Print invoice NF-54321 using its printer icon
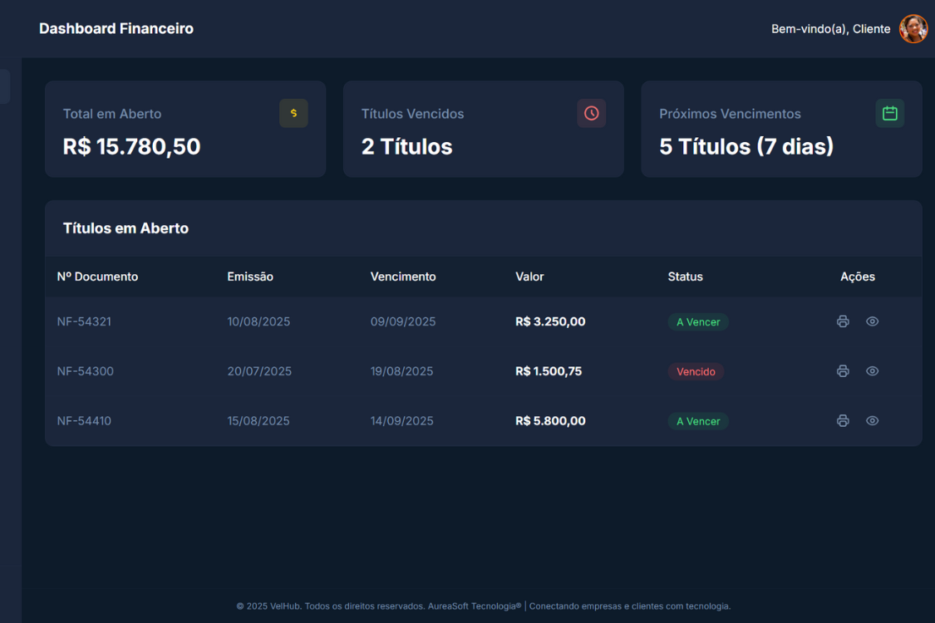Image resolution: width=935 pixels, height=623 pixels. coord(843,321)
